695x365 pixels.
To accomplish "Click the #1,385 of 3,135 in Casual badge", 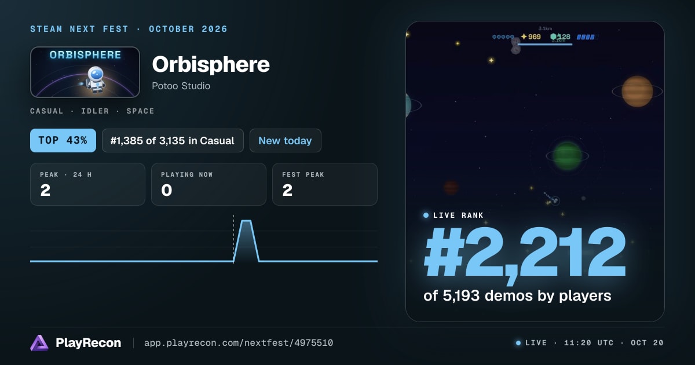I will tap(173, 141).
